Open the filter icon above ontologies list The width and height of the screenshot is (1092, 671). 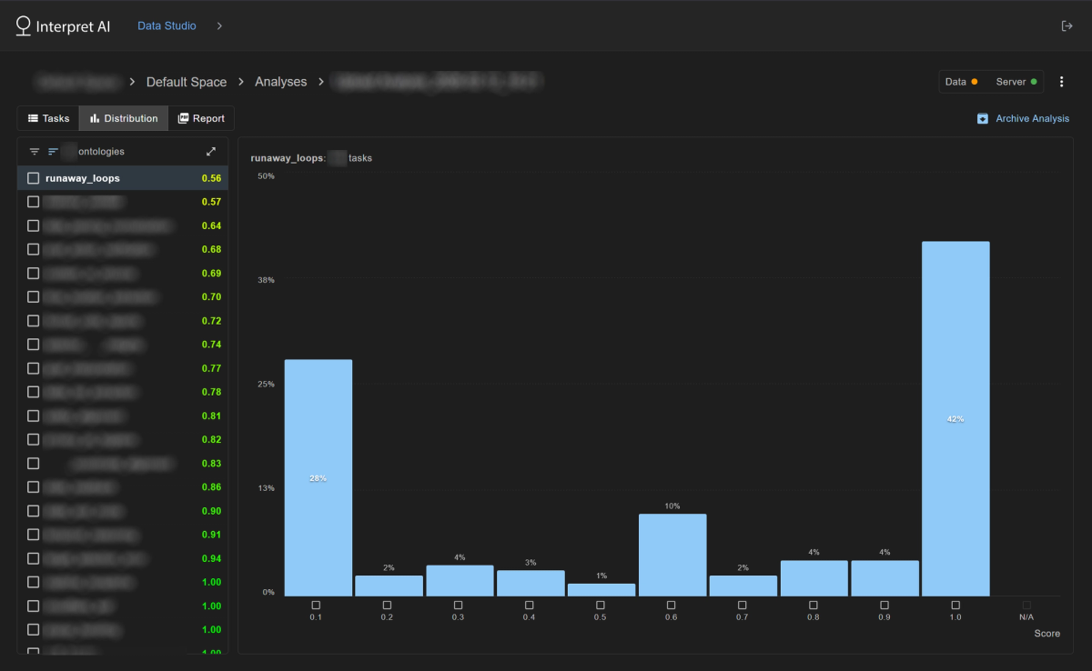(35, 152)
